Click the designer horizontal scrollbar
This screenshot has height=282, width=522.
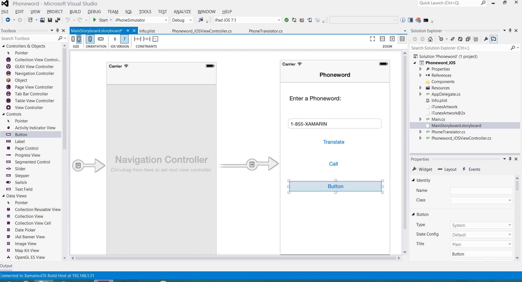235,258
